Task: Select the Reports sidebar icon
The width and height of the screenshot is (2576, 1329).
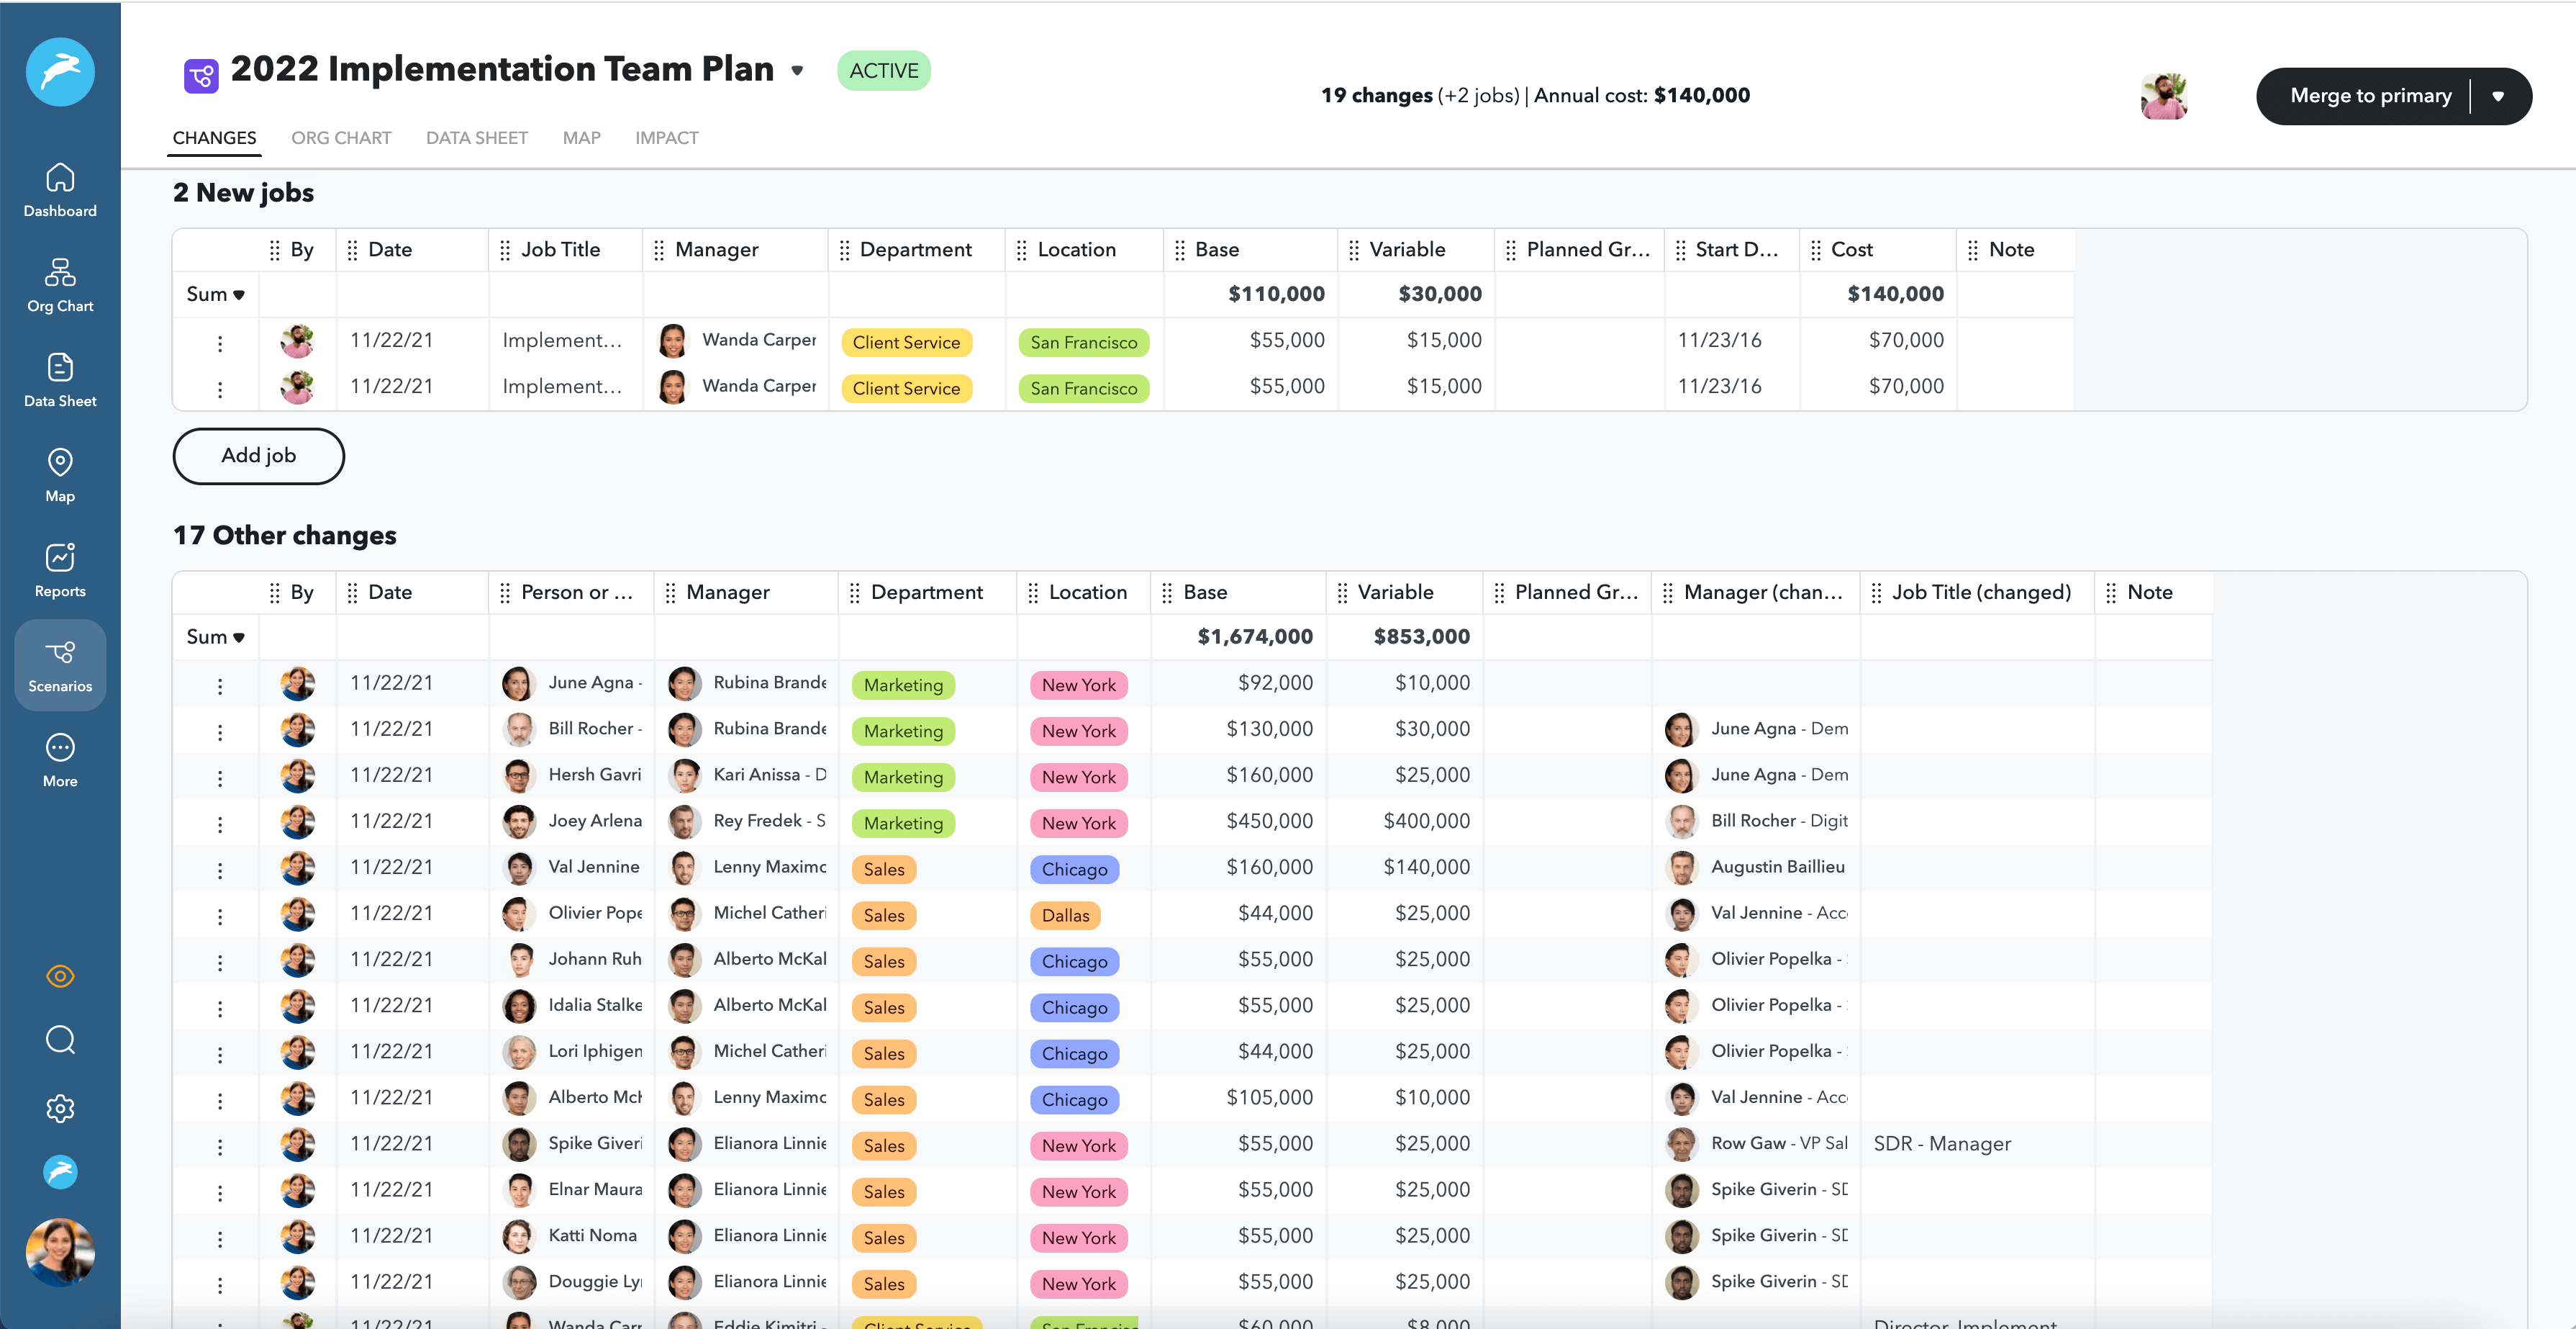Action: (60, 569)
